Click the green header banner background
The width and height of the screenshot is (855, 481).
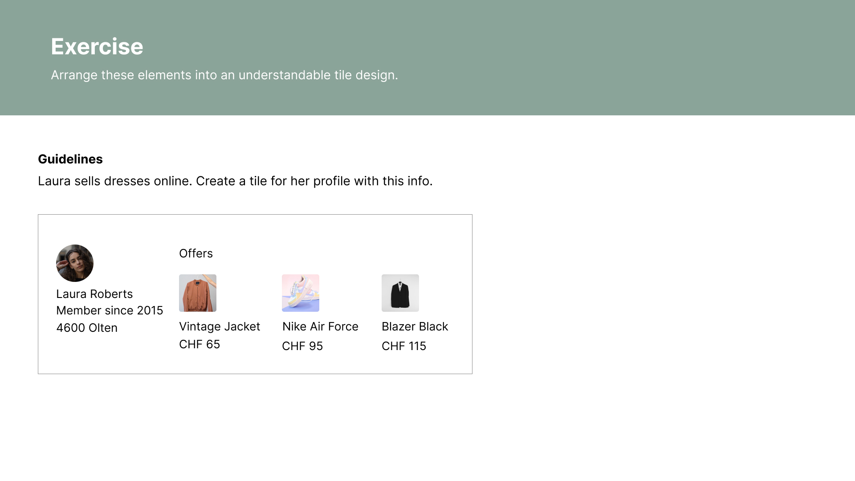(x=623, y=58)
